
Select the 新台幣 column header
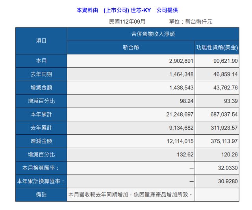[131, 48]
